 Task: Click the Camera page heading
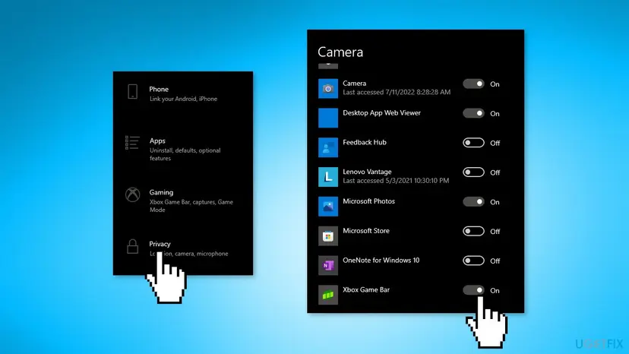point(340,52)
